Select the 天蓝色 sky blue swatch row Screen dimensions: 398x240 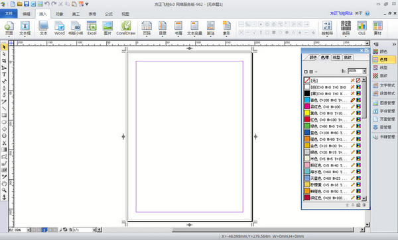tap(332, 179)
